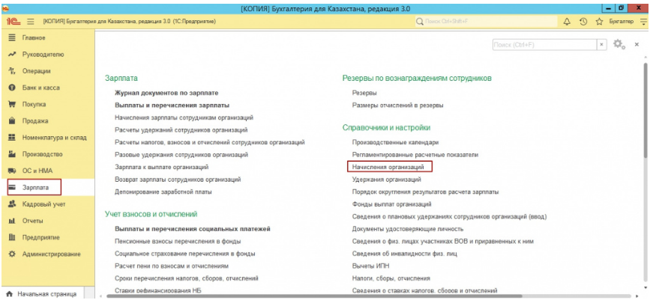Click the notifications bell icon
The height and width of the screenshot is (303, 653).
[566, 21]
